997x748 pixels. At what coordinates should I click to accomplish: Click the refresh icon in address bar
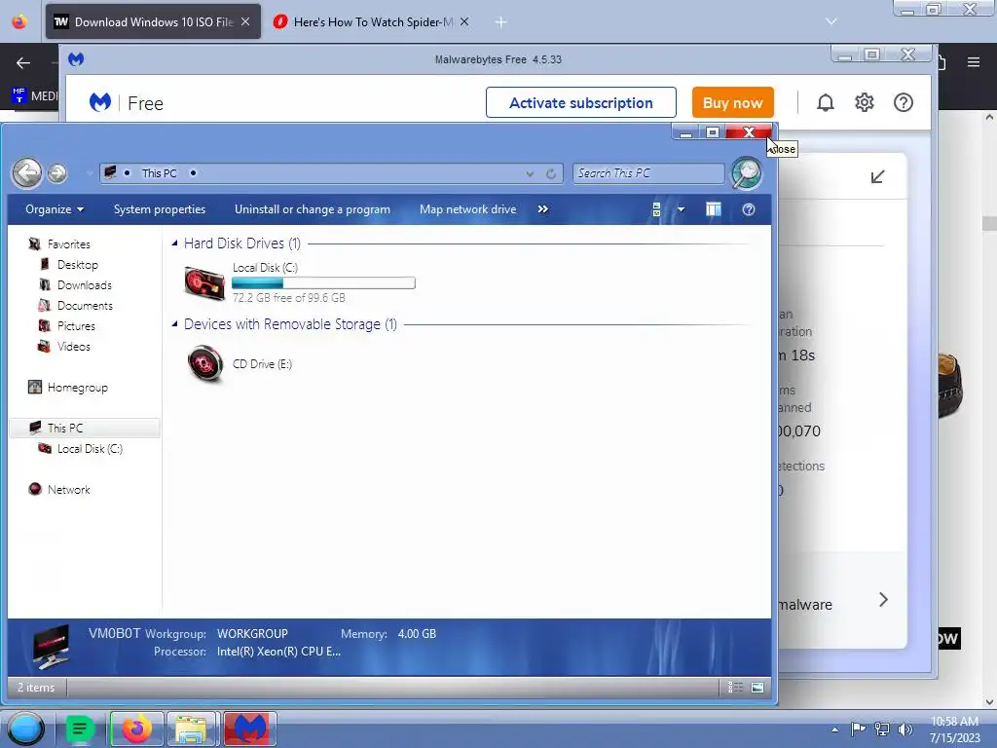tap(551, 173)
